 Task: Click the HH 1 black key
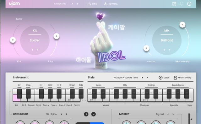click(41, 94)
